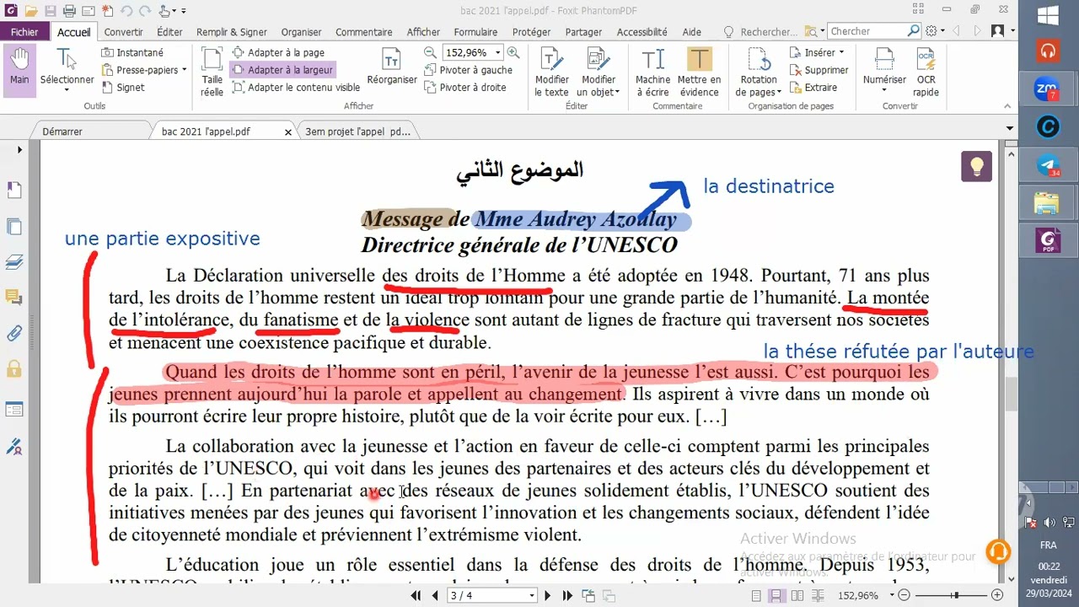Select the Main hand tool
Screen dimensions: 1079x607
pyautogui.click(x=19, y=71)
